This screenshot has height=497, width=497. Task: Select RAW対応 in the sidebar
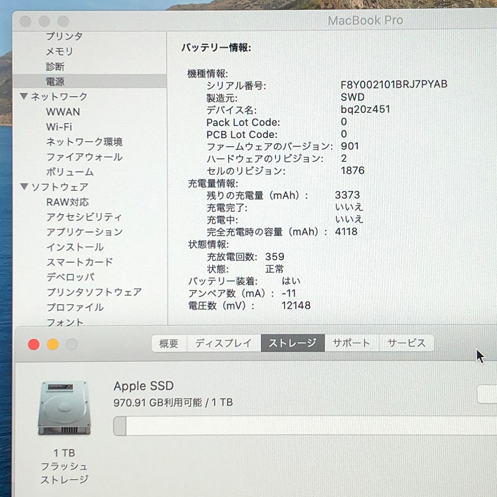pyautogui.click(x=68, y=202)
